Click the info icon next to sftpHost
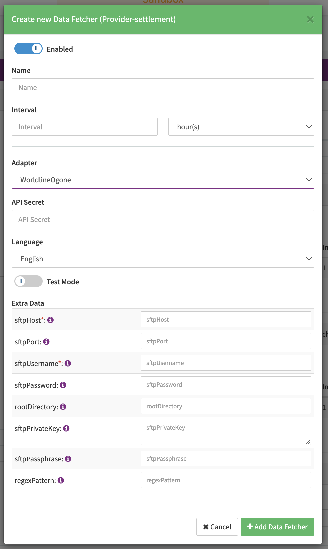328x549 pixels. pos(51,320)
